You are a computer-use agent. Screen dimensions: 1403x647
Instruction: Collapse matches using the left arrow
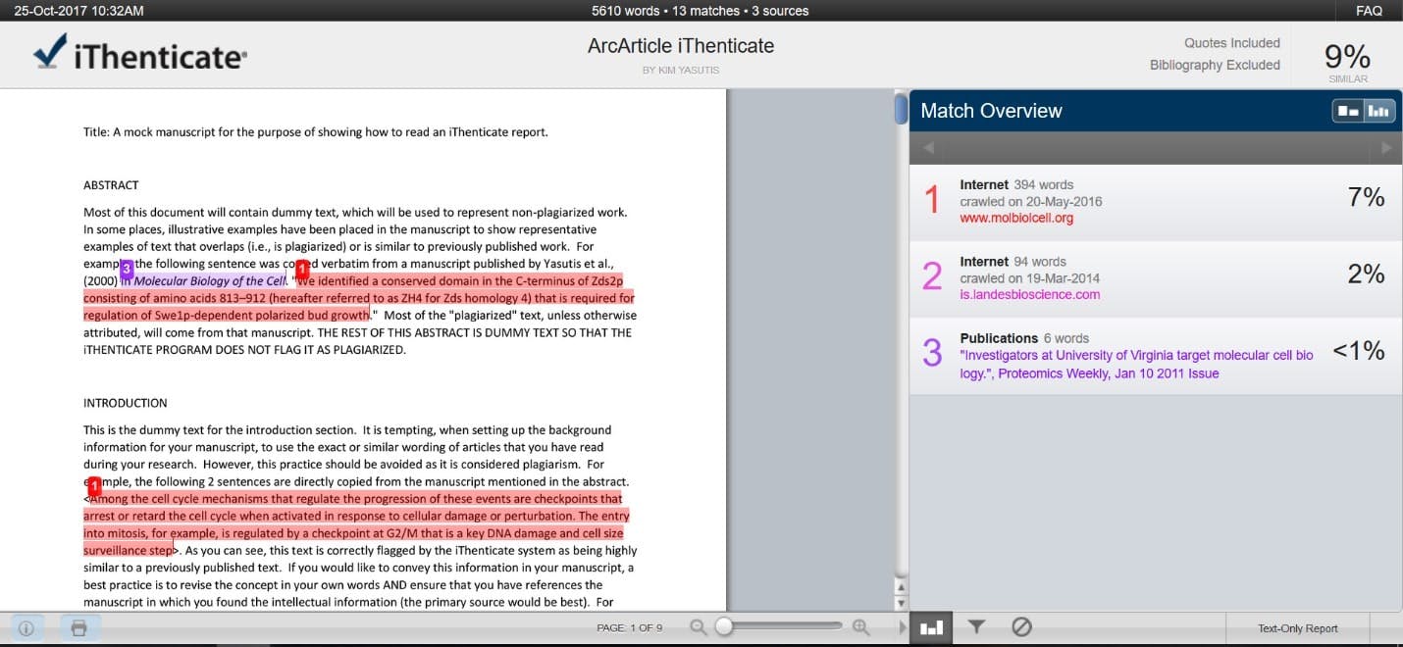tap(928, 147)
